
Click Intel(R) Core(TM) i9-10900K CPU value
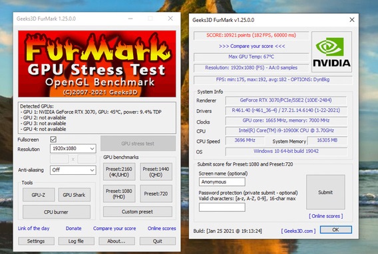pos(286,130)
